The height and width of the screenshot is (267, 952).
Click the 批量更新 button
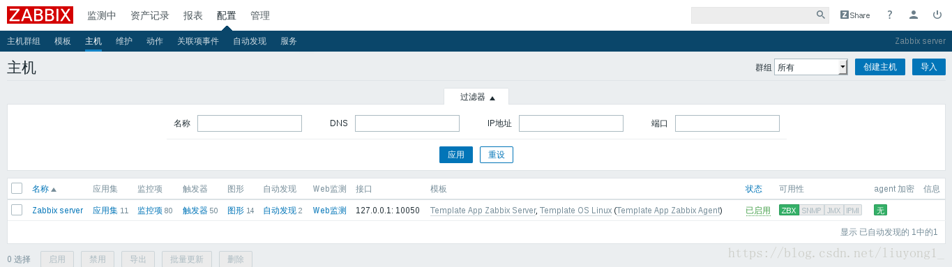[x=187, y=259]
